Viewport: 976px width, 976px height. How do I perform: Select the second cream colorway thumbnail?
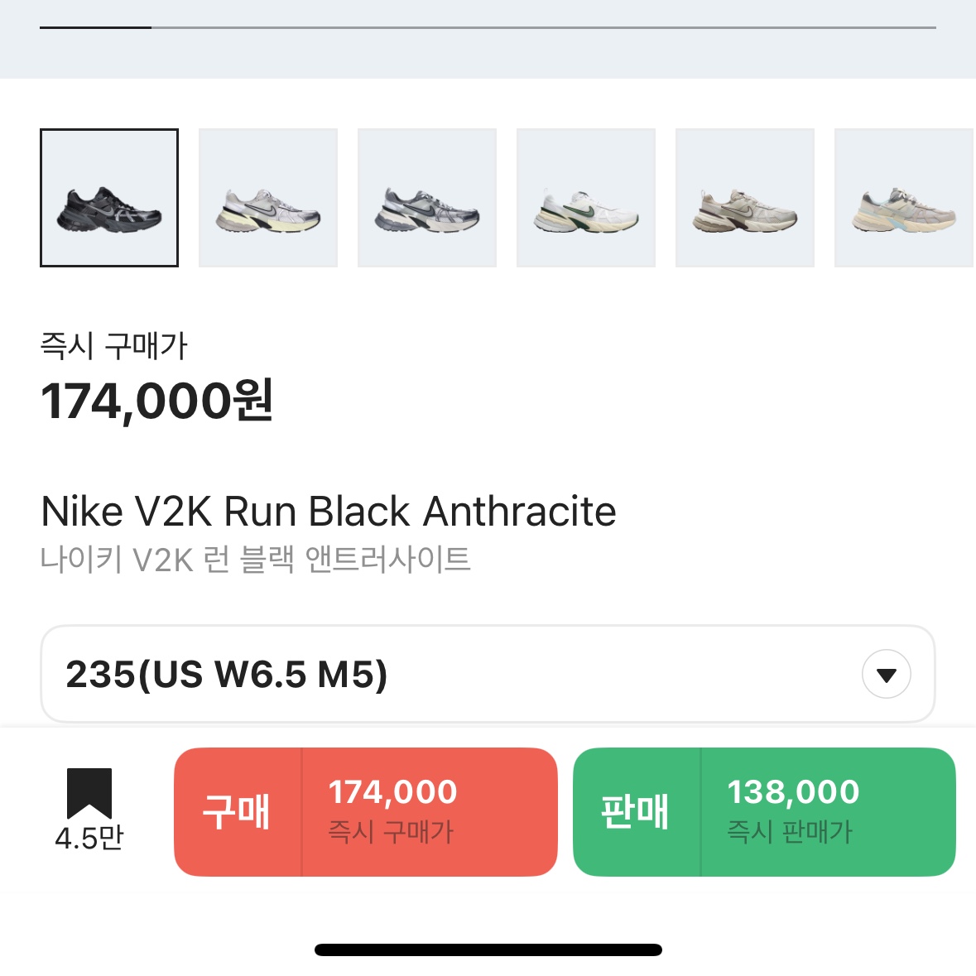267,197
